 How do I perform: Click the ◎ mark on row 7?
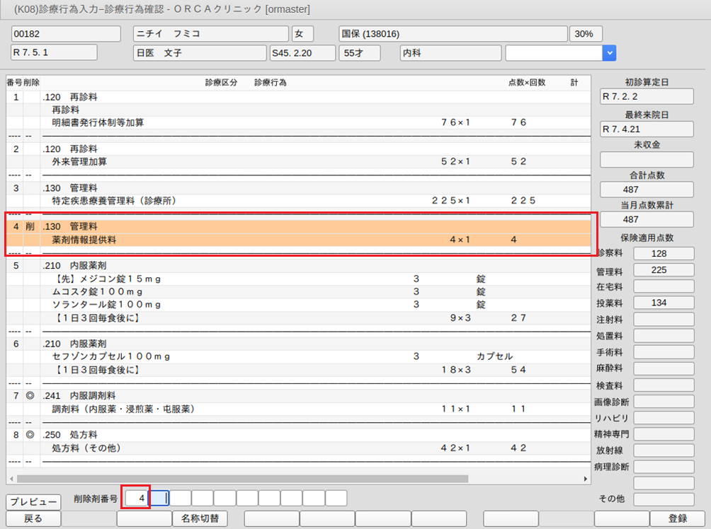pyautogui.click(x=30, y=395)
